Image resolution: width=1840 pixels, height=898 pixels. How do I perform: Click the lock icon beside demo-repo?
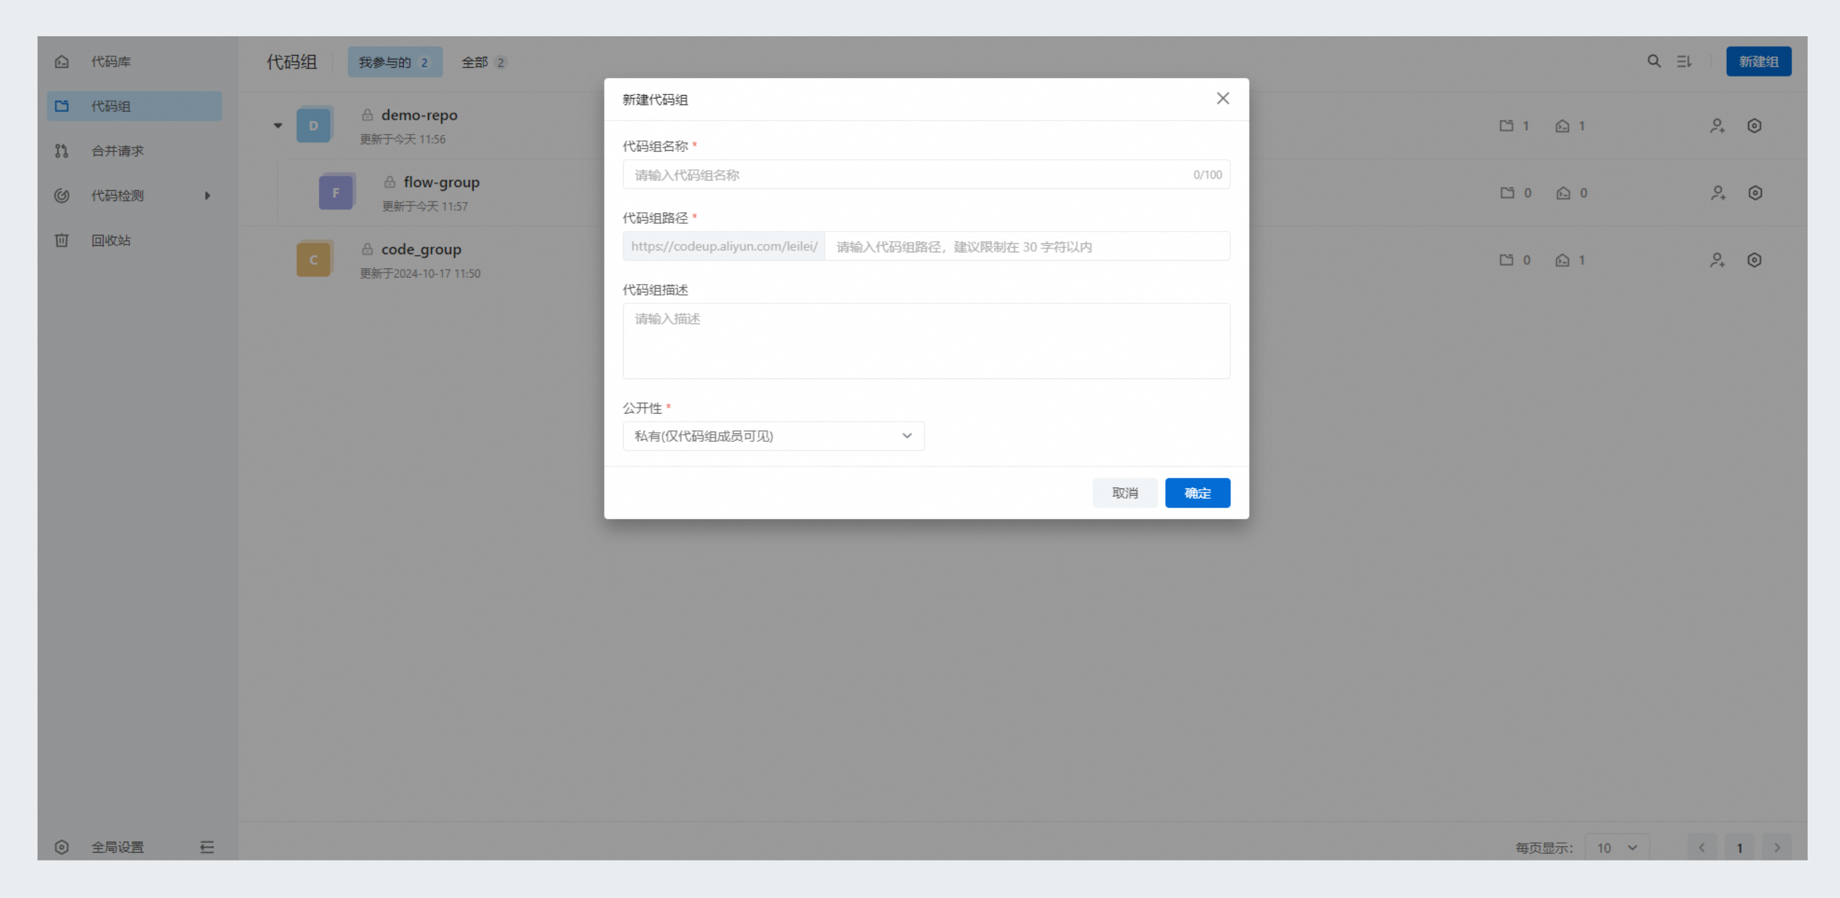pos(367,115)
